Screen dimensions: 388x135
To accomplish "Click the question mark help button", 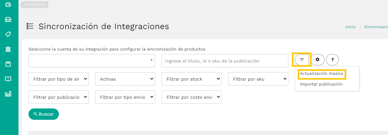I will tap(332, 60).
